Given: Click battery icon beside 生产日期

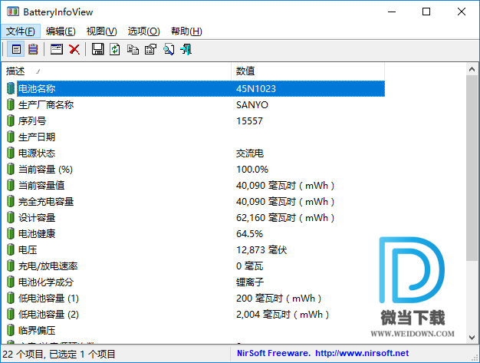Looking at the screenshot, I should 11,137.
